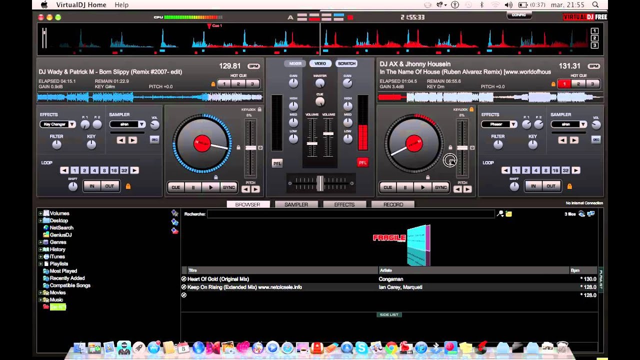Click the left deck pitch slider lock
The width and height of the screenshot is (640, 360).
238,147
